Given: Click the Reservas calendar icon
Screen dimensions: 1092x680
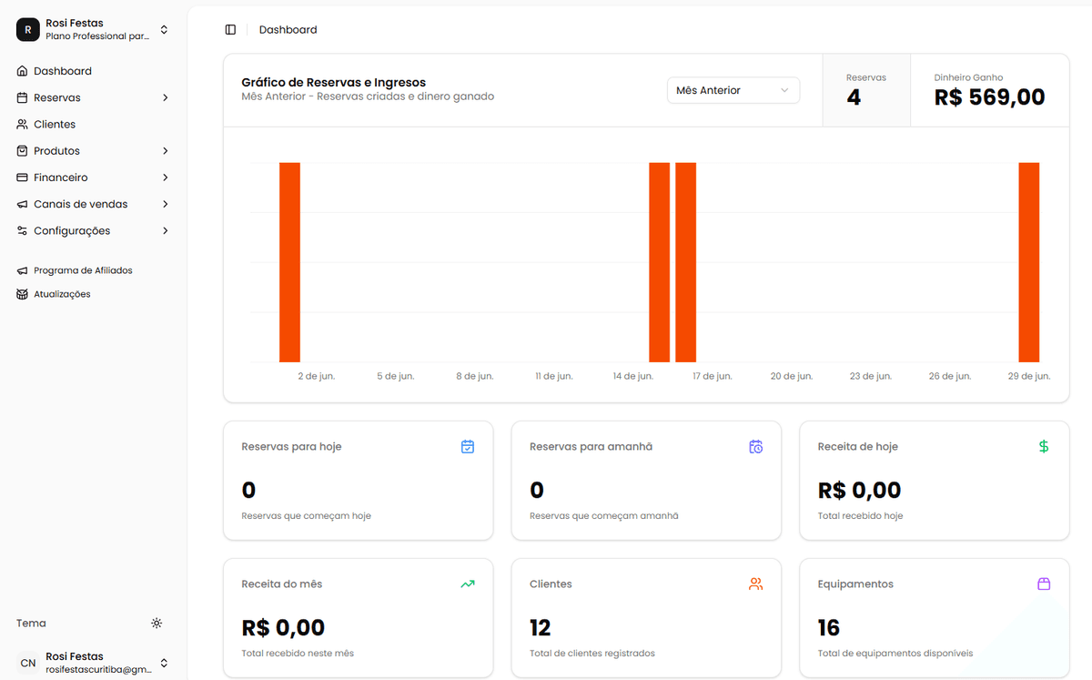Looking at the screenshot, I should (x=21, y=97).
